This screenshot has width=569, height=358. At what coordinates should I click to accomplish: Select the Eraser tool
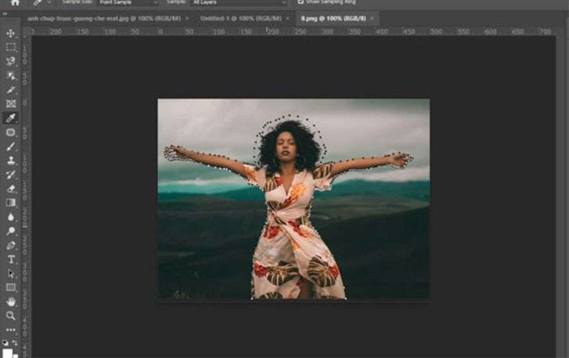tap(10, 188)
